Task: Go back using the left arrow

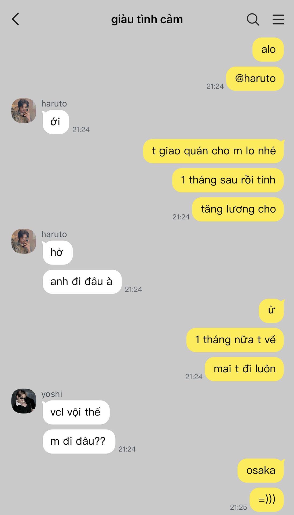Action: (16, 19)
